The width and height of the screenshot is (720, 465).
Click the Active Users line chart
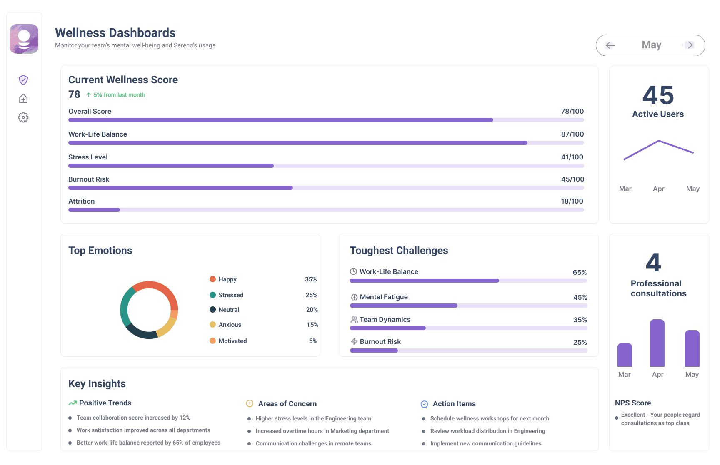click(658, 150)
